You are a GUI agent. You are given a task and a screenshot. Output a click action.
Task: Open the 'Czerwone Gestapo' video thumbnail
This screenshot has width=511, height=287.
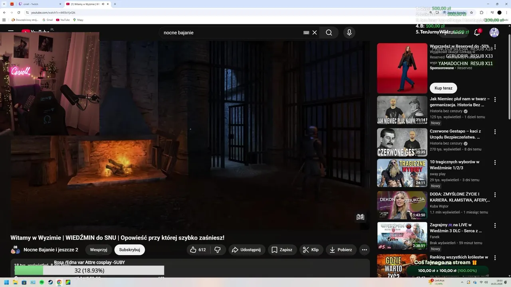point(402,142)
